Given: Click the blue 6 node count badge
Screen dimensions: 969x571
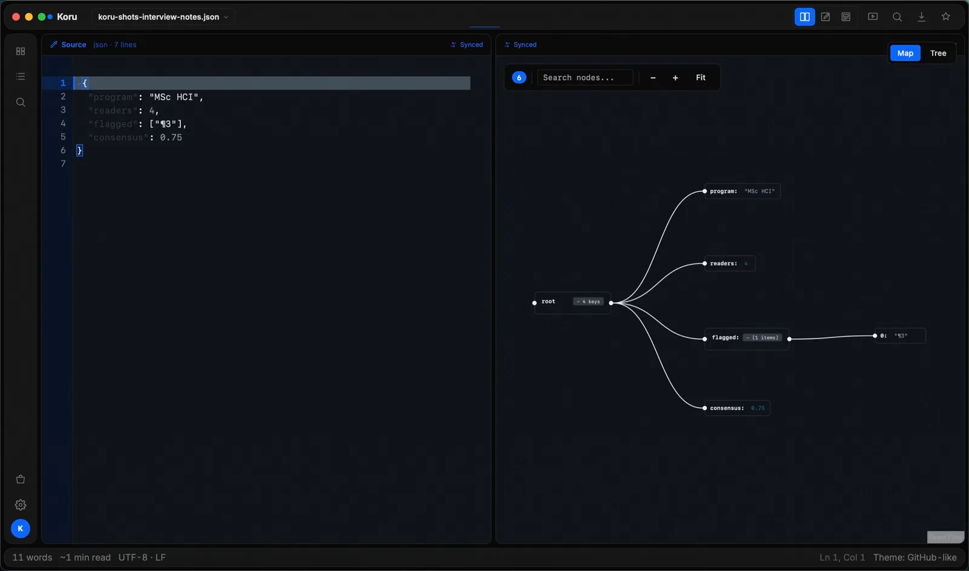Looking at the screenshot, I should (519, 78).
